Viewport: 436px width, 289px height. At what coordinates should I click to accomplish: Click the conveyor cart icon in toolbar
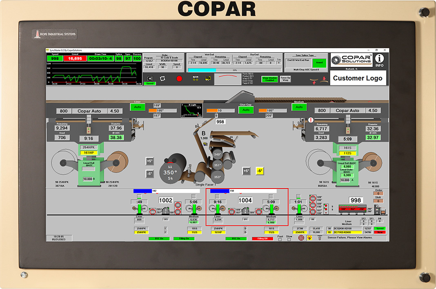pos(196,78)
